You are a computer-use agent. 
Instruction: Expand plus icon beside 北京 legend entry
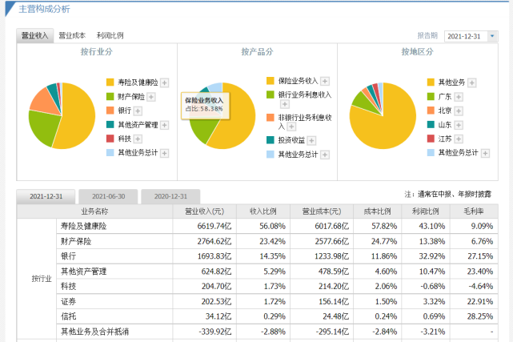(459, 111)
